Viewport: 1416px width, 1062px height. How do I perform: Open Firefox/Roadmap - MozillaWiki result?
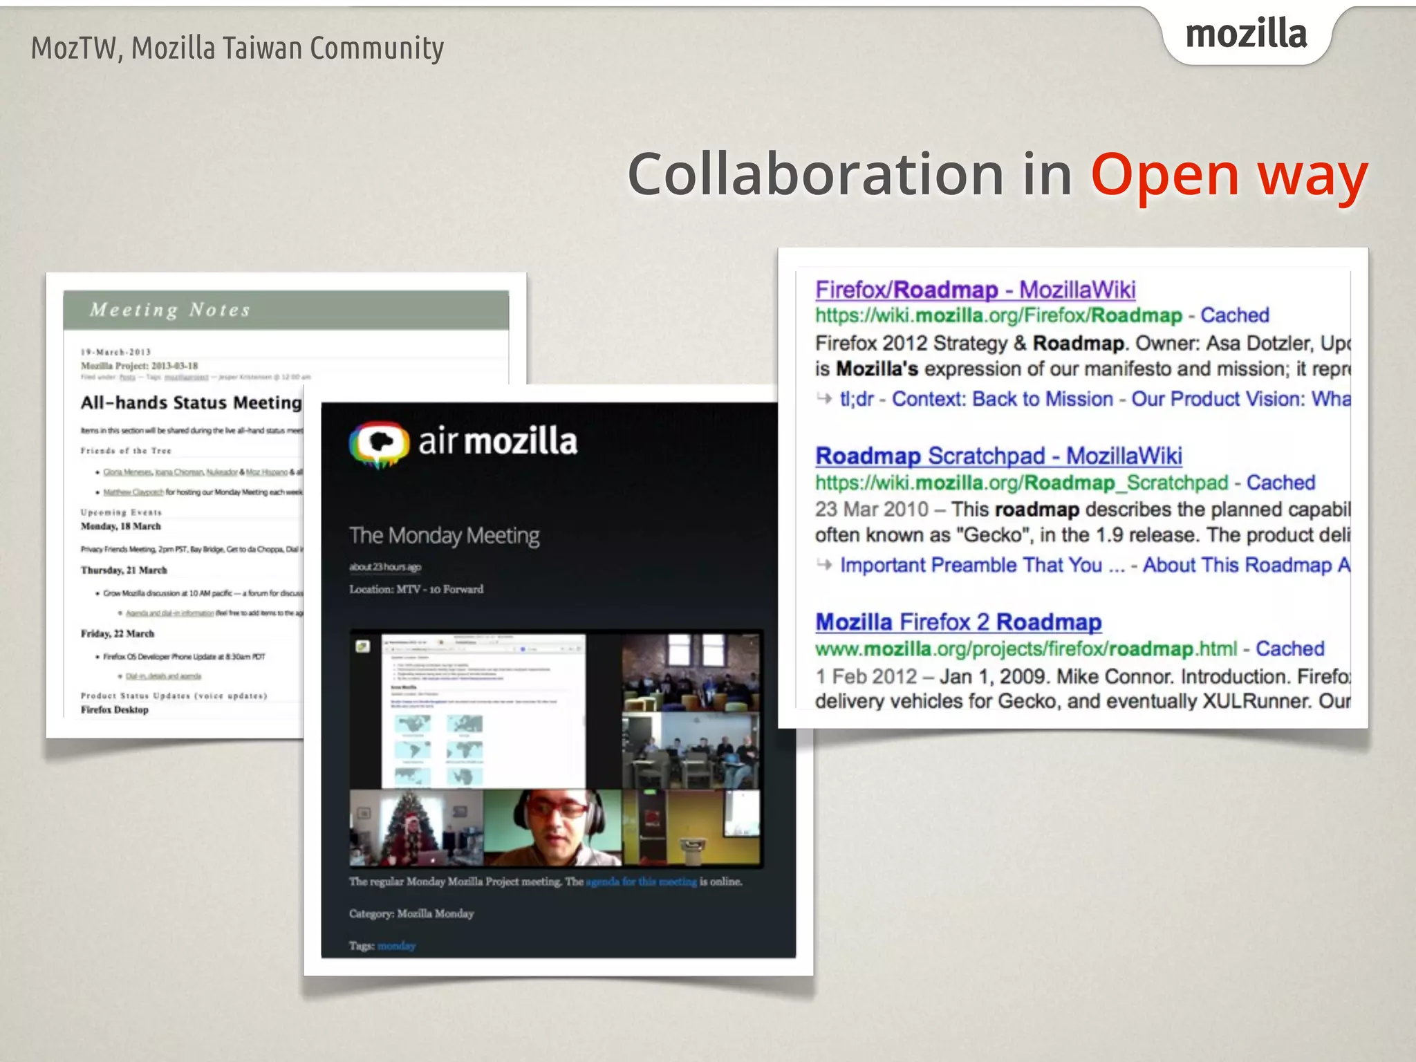(x=975, y=290)
